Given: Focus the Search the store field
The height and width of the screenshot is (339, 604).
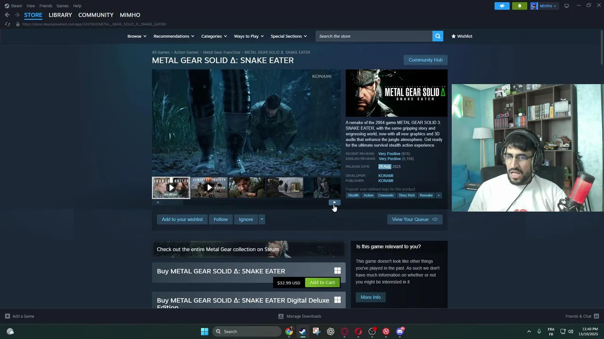Looking at the screenshot, I should click(x=374, y=36).
